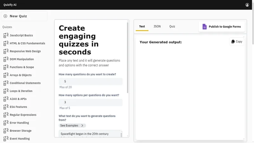Viewport: 254px width, 143px height.
Task: Open the HTML & CSS Fundamentals quiz
Action: [x=27, y=43]
